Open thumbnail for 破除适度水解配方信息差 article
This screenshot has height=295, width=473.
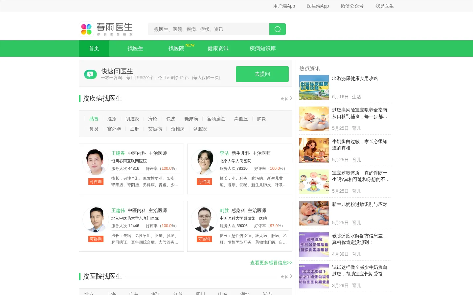314,245
